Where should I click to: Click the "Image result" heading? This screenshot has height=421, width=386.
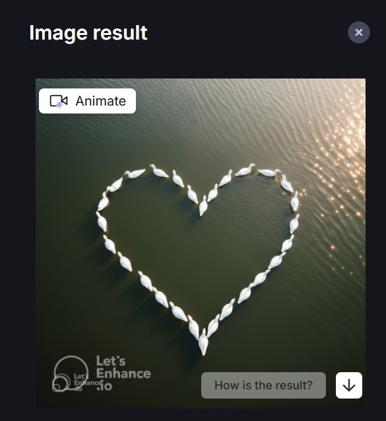click(88, 33)
